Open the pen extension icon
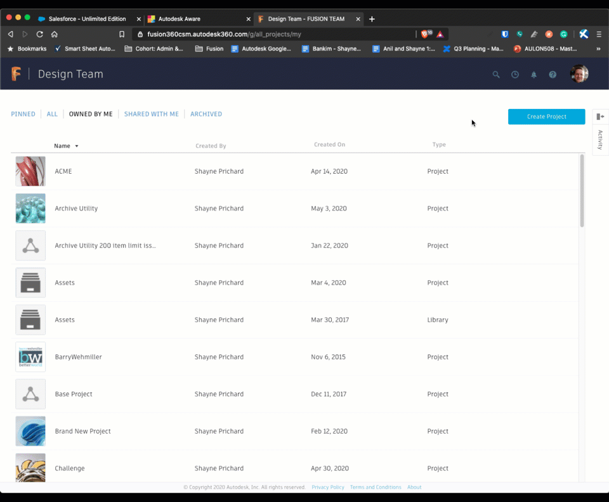 (534, 34)
